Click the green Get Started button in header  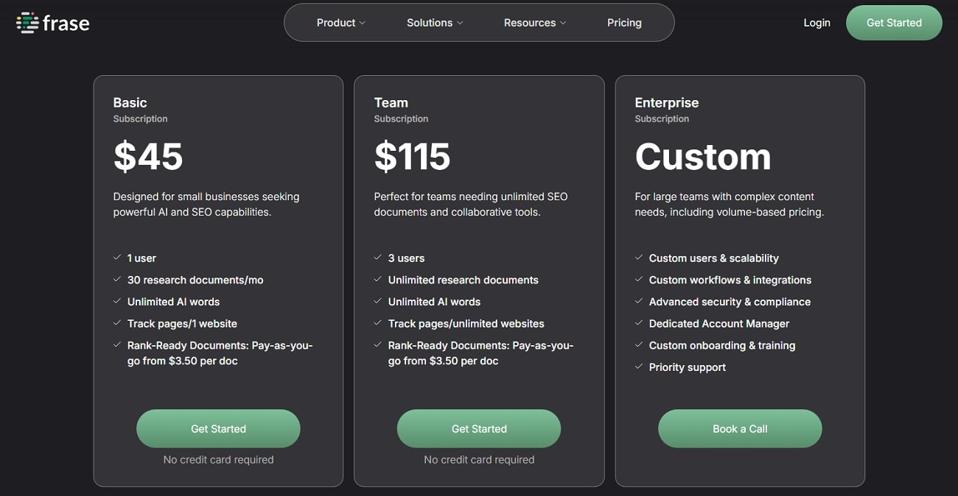coord(894,22)
